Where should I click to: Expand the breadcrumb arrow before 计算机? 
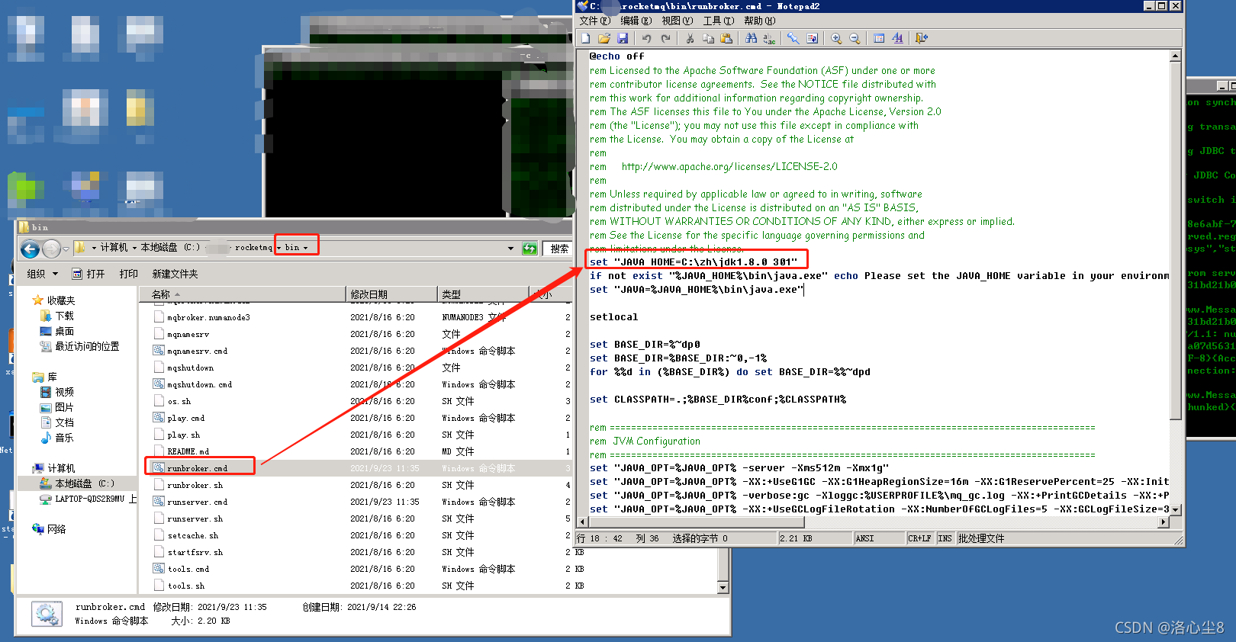(94, 248)
